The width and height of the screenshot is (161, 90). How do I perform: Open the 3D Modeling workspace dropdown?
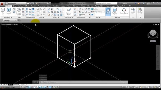pyautogui.click(x=16, y=3)
